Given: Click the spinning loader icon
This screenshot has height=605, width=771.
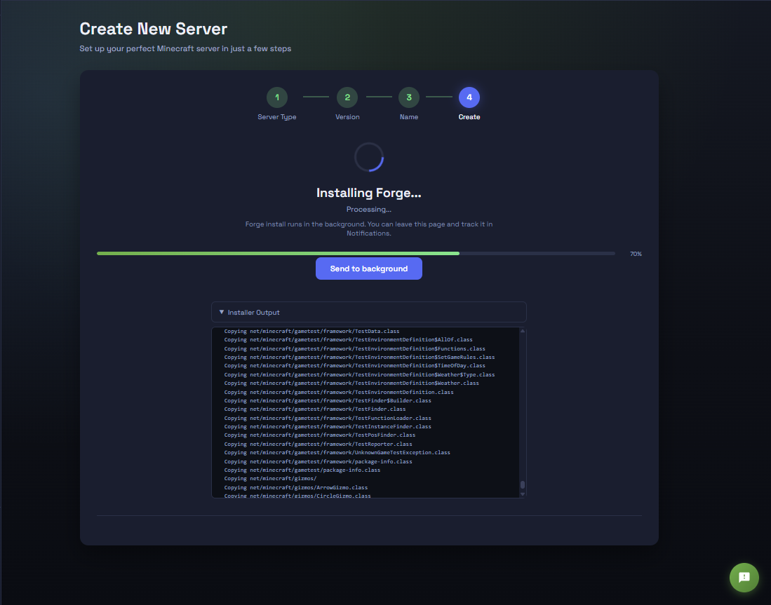Looking at the screenshot, I should (x=368, y=157).
